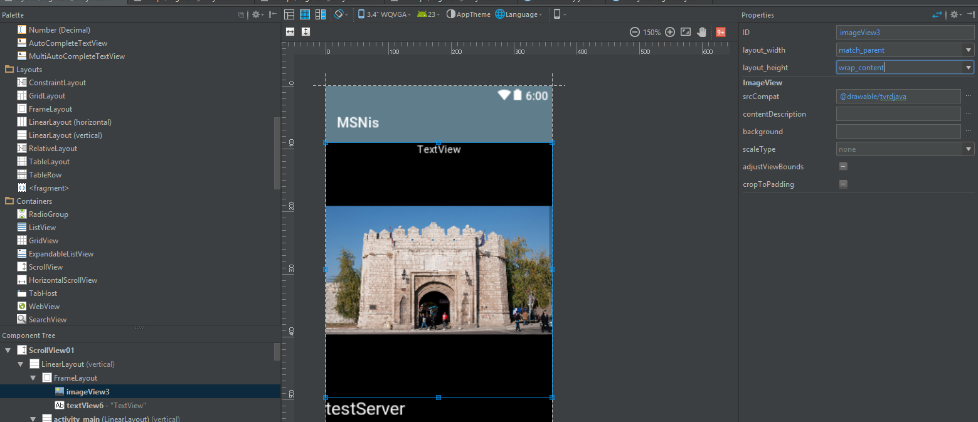
Task: Select TableRow in the palette
Action: [40, 175]
